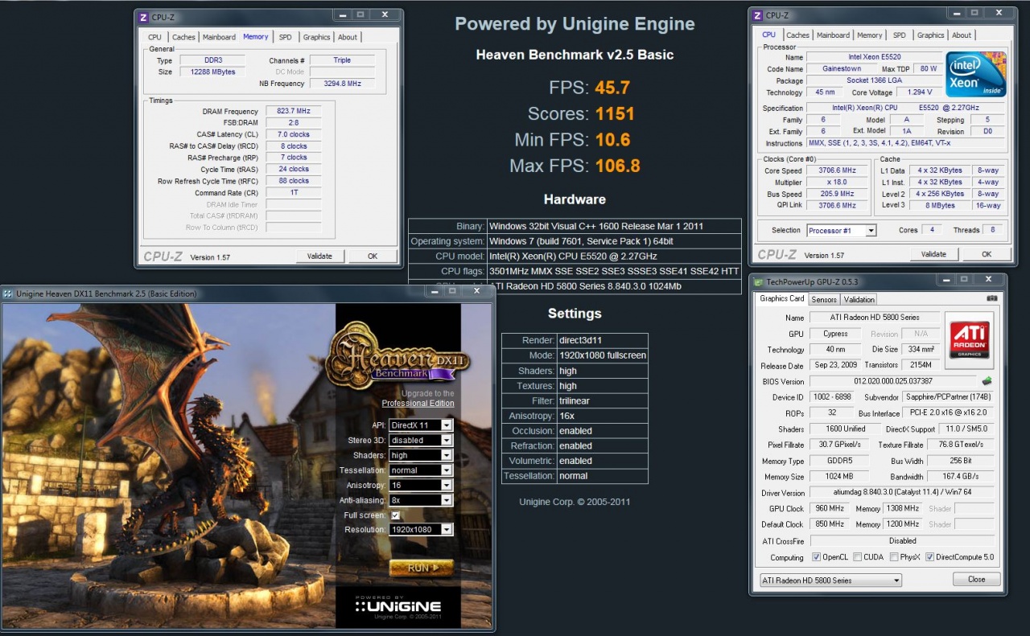Switch to Sensors tab in GPU-Z
The height and width of the screenshot is (636, 1030).
pyautogui.click(x=824, y=299)
